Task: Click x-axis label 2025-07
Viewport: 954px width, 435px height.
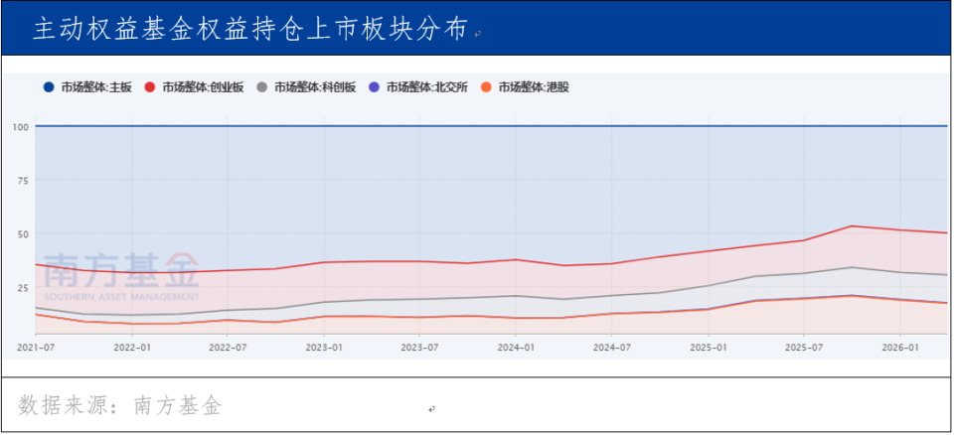Action: click(x=804, y=347)
